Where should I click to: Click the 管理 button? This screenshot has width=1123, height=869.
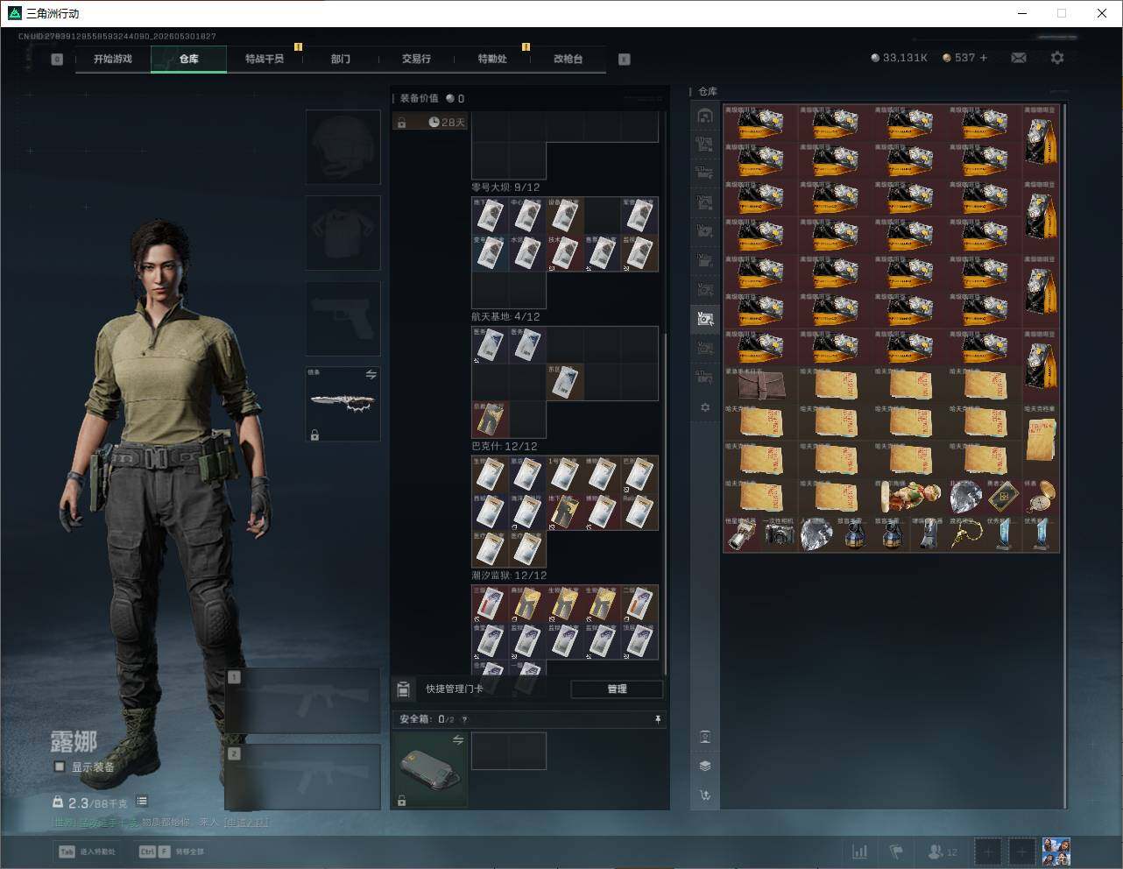(x=617, y=689)
